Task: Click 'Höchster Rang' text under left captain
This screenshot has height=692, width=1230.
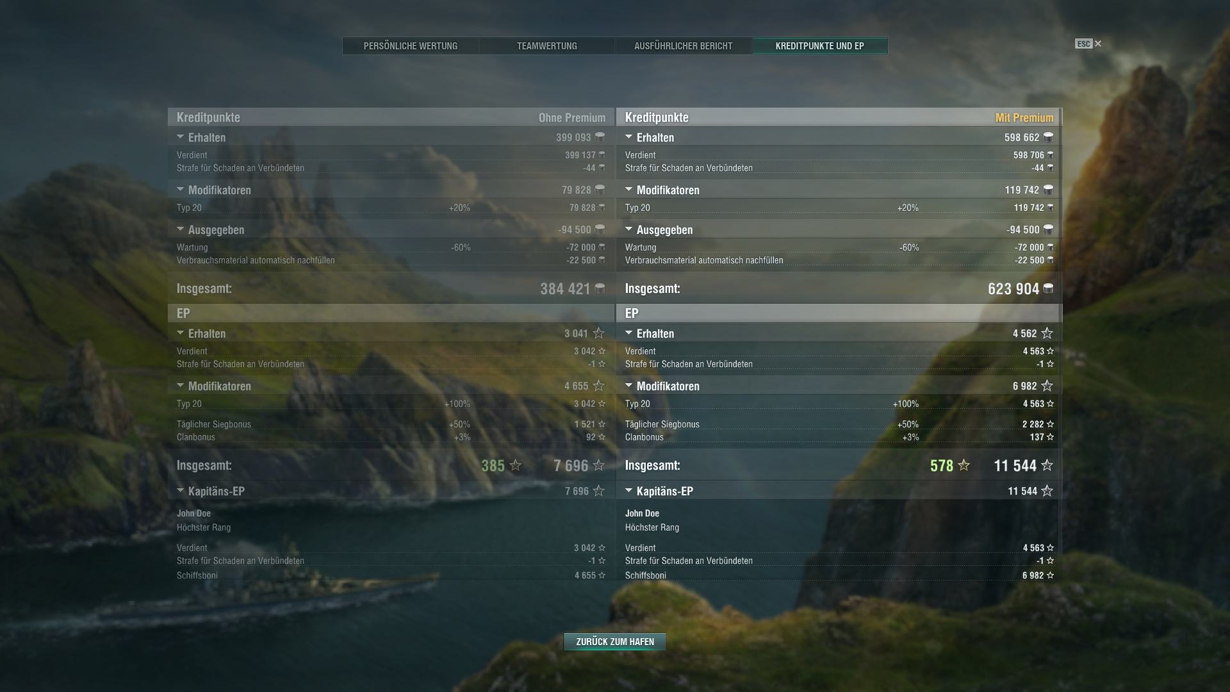Action: [204, 527]
